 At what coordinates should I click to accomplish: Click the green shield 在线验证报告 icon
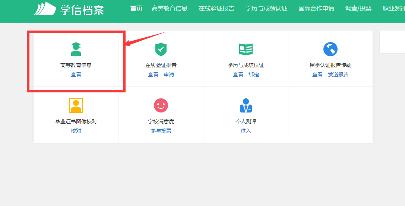pyautogui.click(x=161, y=49)
